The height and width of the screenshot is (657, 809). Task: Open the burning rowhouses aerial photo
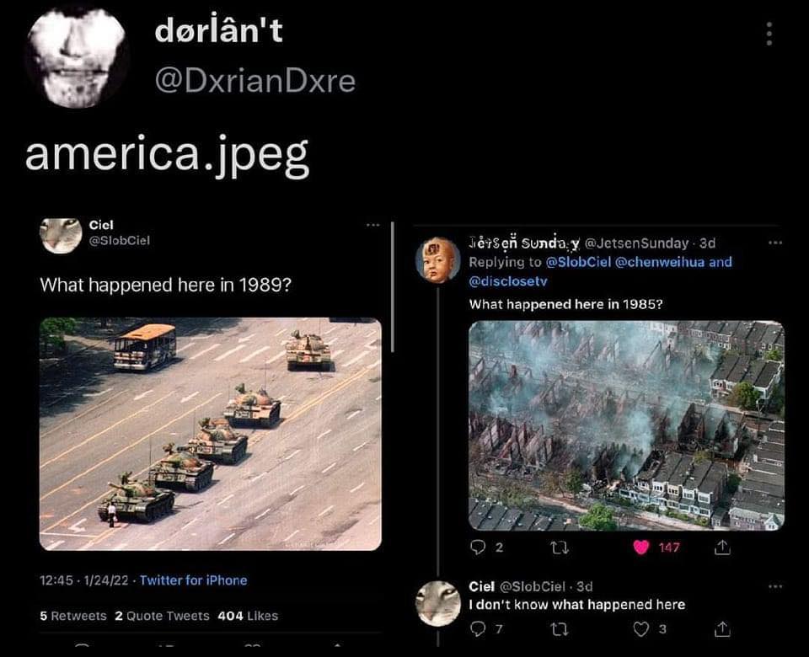(x=626, y=425)
